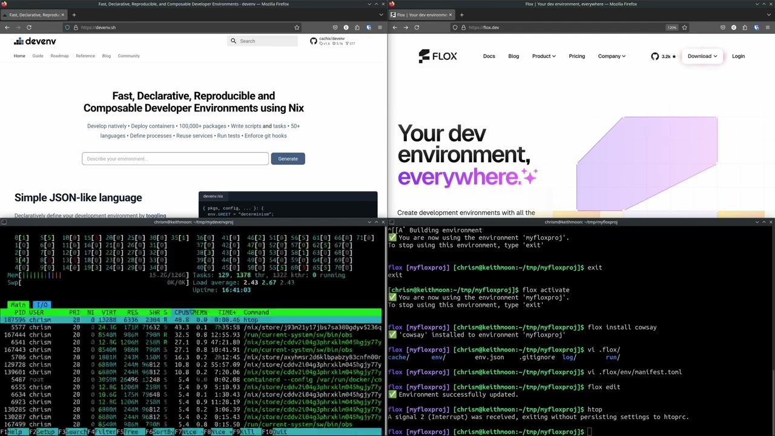Sort htop by the CPU% column header
This screenshot has width=775, height=436.
click(x=182, y=312)
